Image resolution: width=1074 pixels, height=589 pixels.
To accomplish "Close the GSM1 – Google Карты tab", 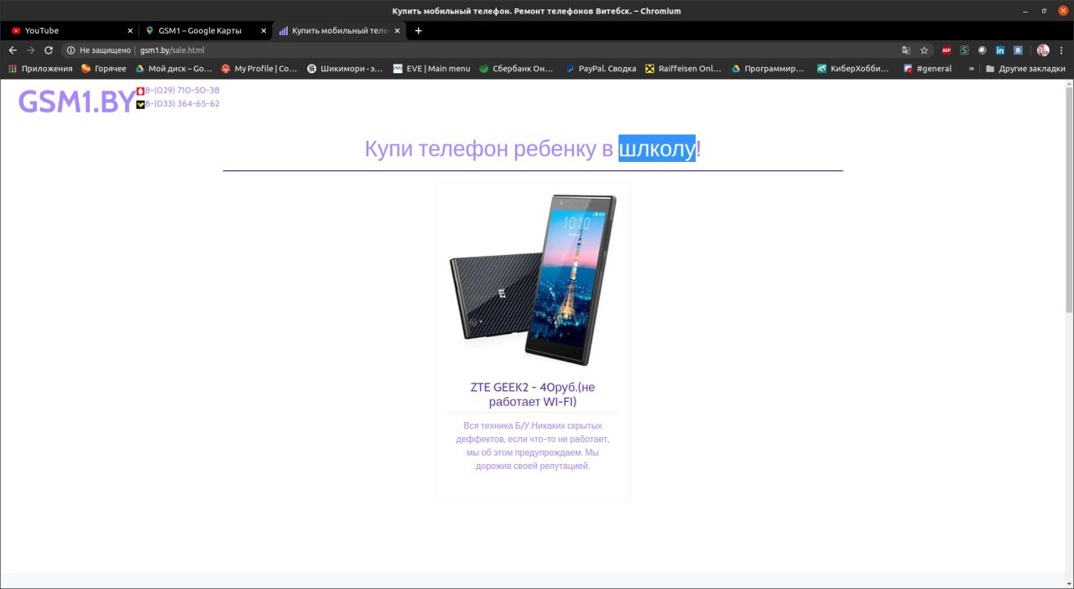I will click(x=264, y=31).
